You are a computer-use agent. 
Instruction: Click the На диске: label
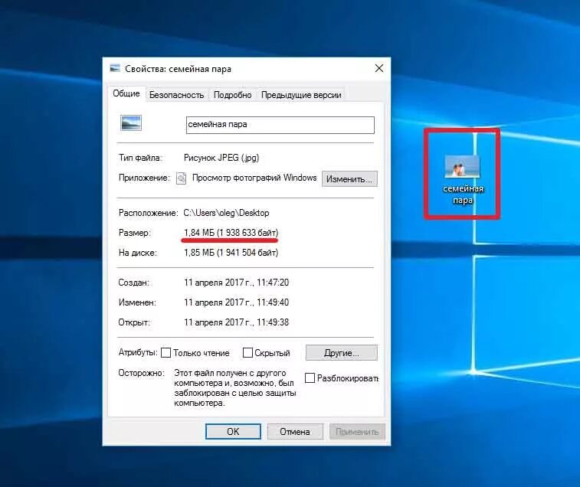(x=138, y=253)
